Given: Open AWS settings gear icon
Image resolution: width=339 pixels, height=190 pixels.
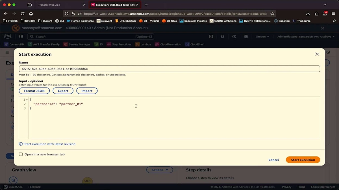Looking at the screenshot, I should pos(246,37).
